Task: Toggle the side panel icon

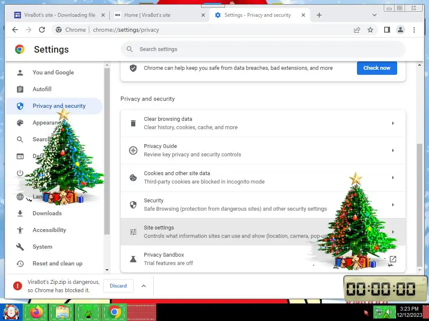Action: click(387, 30)
